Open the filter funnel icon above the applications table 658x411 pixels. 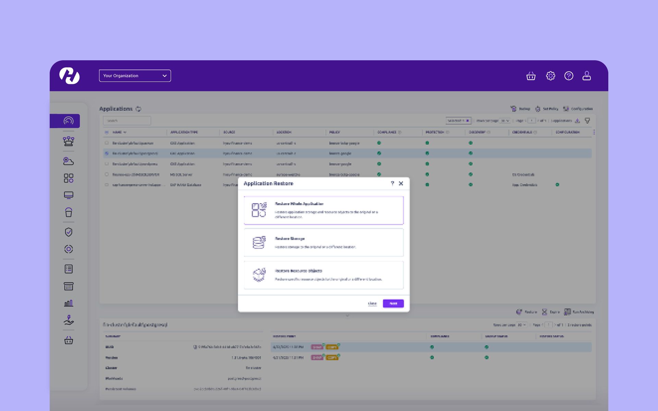point(587,121)
